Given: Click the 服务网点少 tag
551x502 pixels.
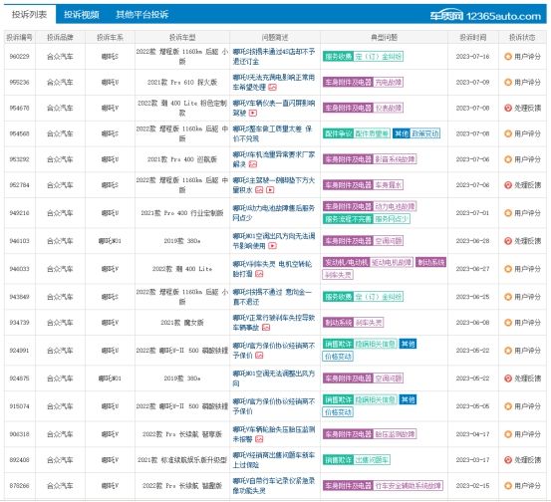Looking at the screenshot, I should click(392, 219).
